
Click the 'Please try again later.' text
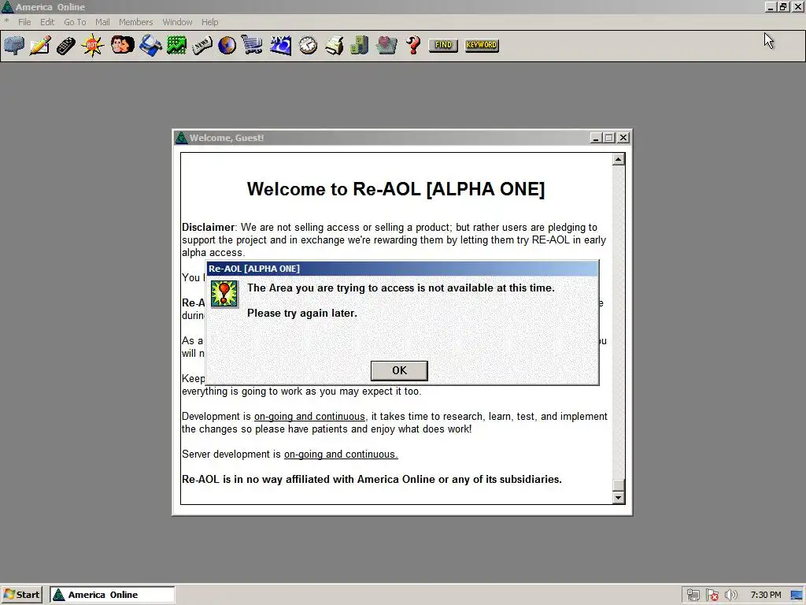point(302,313)
